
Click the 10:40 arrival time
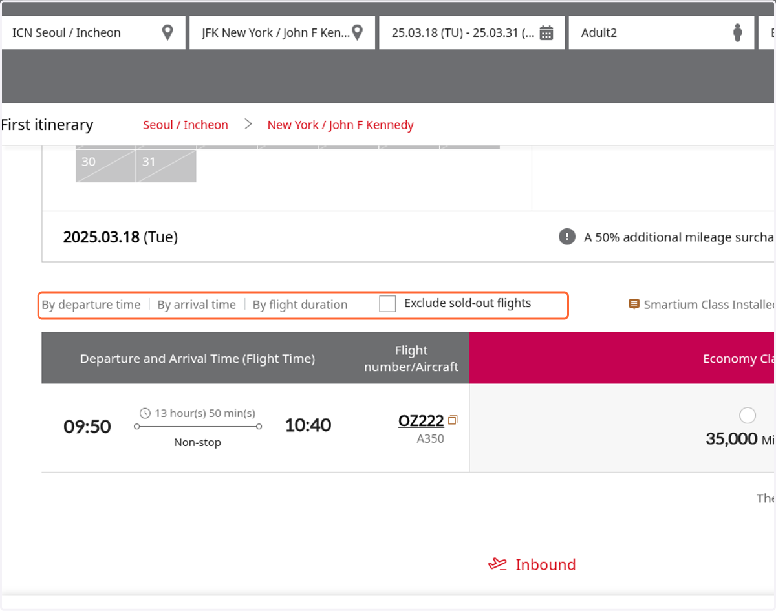308,425
